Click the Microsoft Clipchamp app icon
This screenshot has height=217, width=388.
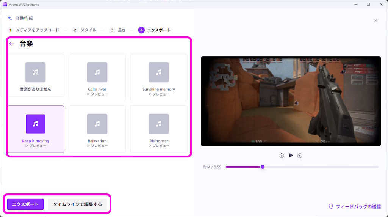(5, 4)
